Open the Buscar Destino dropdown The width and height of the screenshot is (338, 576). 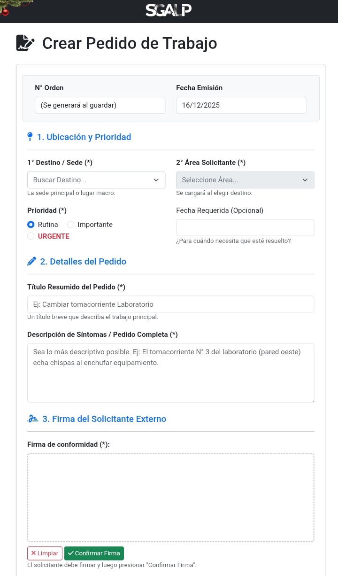[x=96, y=180]
